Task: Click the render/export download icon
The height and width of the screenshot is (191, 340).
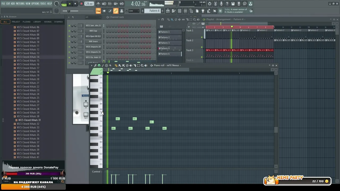Action: point(250,4)
